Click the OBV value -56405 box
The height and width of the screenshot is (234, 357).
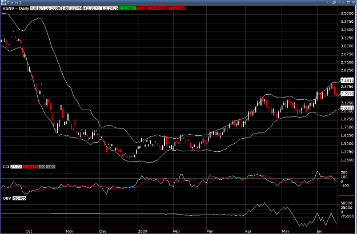tap(19, 198)
